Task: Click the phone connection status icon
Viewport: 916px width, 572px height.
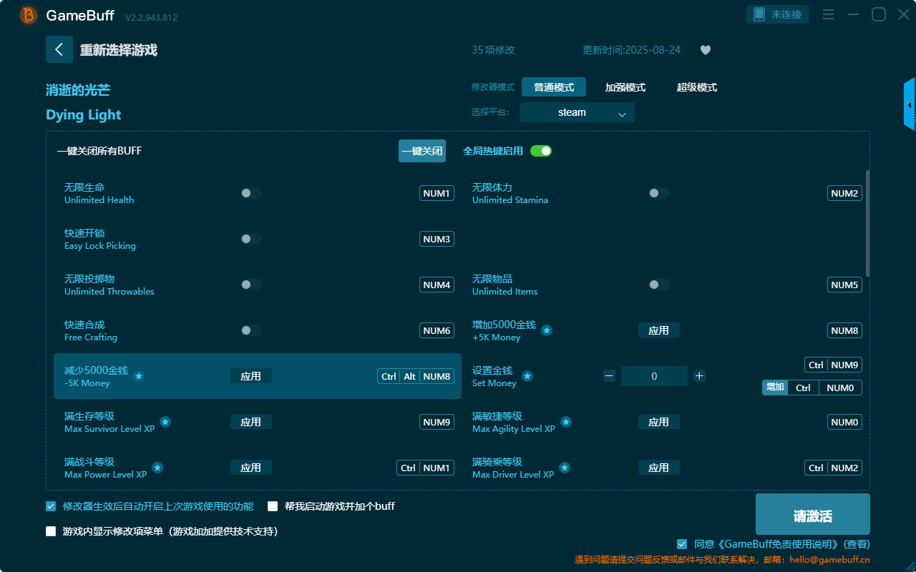Action: [x=759, y=14]
